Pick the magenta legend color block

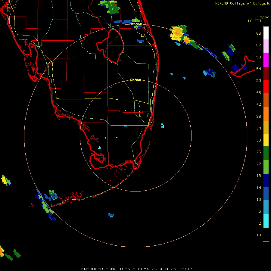coord(266,60)
